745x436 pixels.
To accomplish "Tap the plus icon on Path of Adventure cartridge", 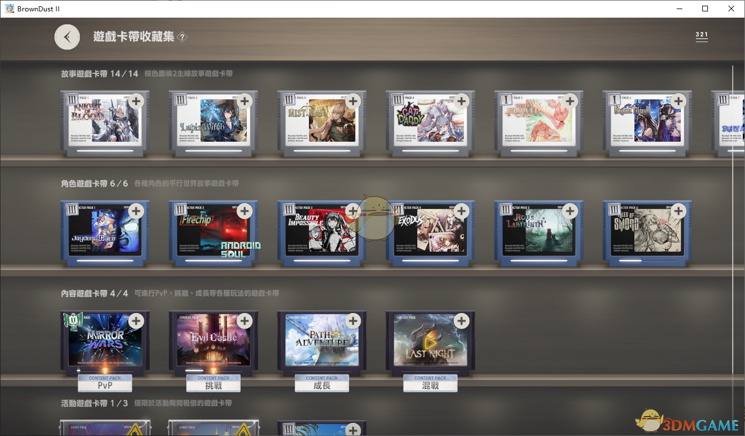I will [x=353, y=321].
